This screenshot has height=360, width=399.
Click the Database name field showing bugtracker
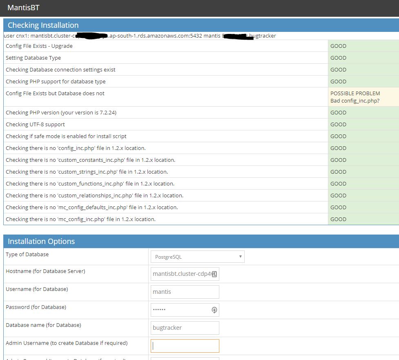[x=185, y=328]
